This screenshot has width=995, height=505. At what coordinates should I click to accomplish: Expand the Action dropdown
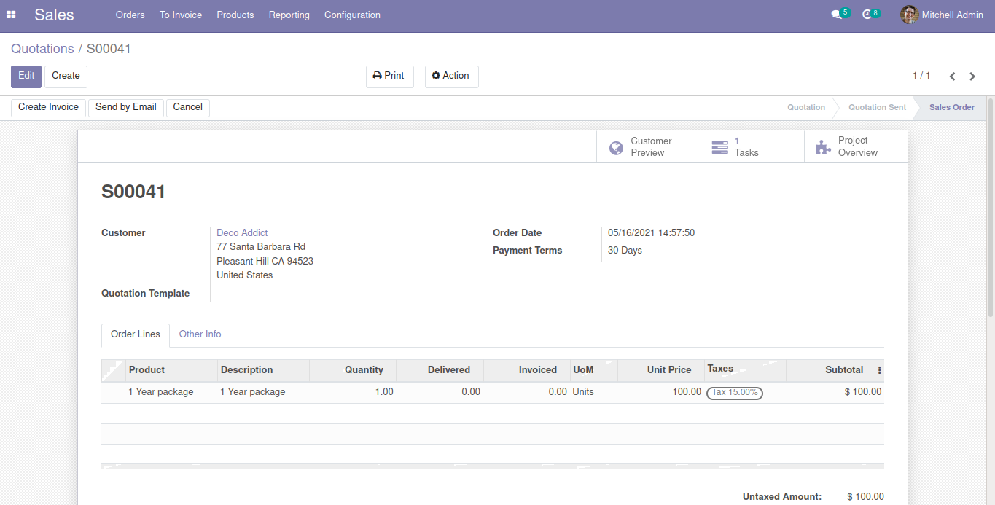click(451, 76)
